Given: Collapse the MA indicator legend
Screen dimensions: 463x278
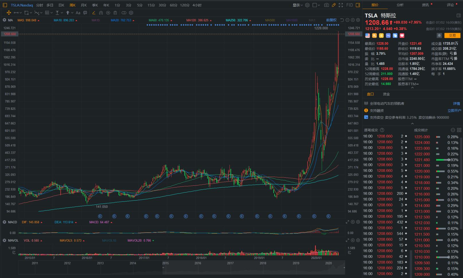Looking at the screenshot, I should click(x=4, y=20).
